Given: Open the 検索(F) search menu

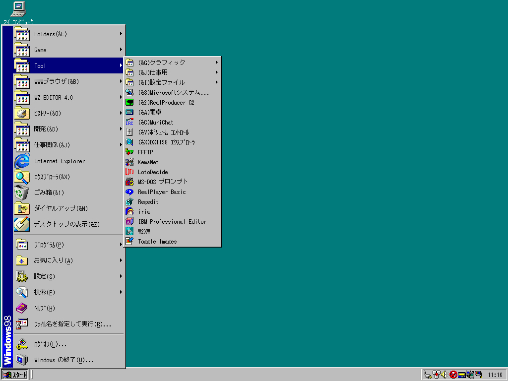Looking at the screenshot, I should 68,292.
